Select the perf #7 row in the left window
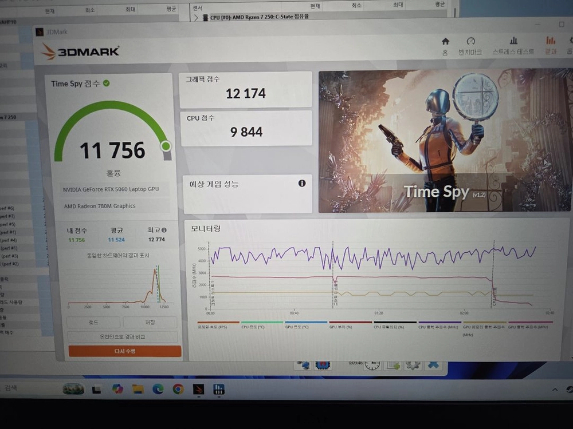This screenshot has width=573, height=429. pos(22,216)
